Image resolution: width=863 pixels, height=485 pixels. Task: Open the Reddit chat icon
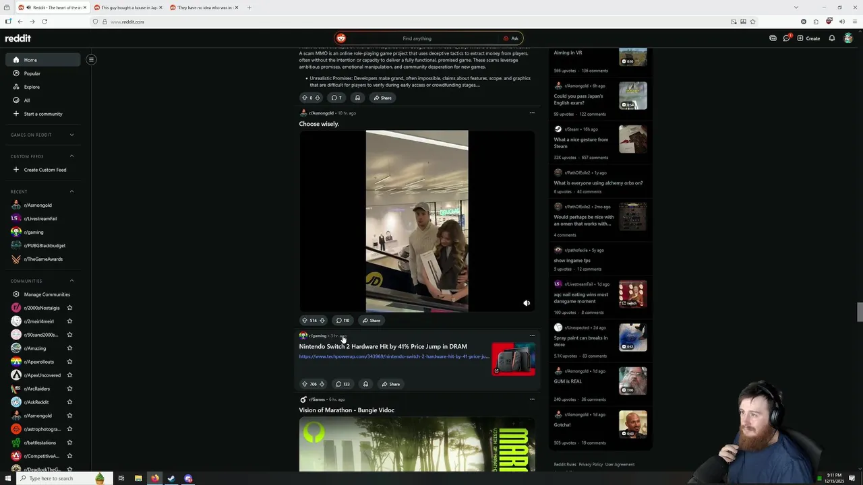tap(786, 38)
